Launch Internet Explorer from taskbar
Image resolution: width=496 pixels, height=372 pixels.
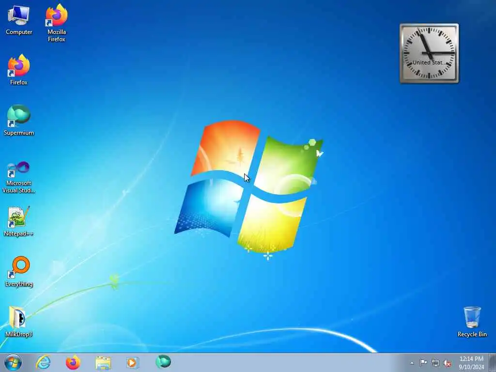pyautogui.click(x=43, y=362)
